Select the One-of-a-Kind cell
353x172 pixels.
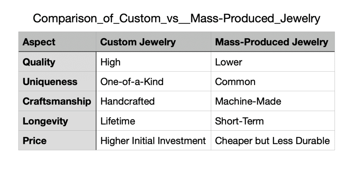pos(153,81)
